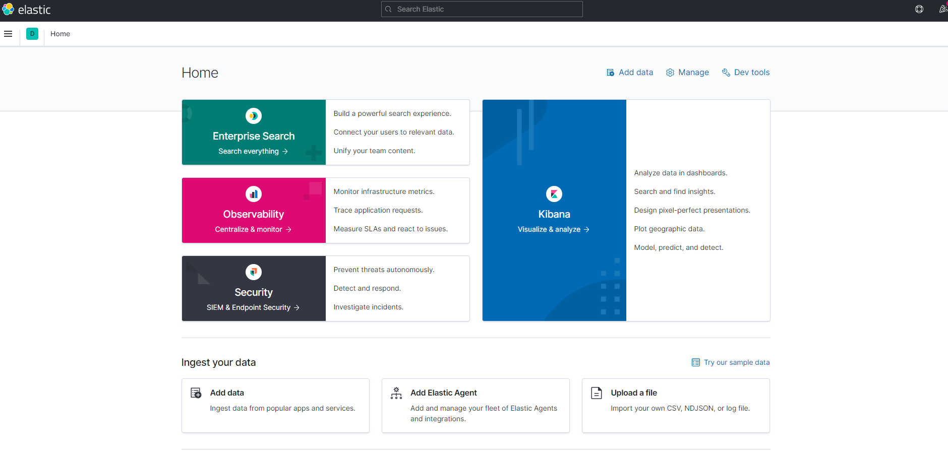The width and height of the screenshot is (948, 456).
Task: Click the Add Elastic Agent fleet icon
Action: (x=396, y=393)
